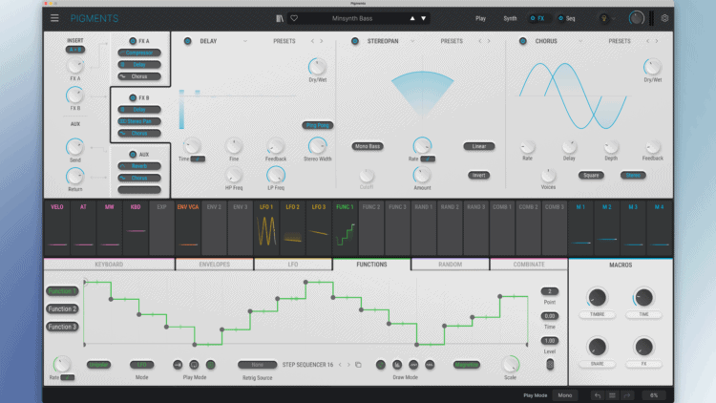
Task: Select Function 2
Action: [x=62, y=309]
